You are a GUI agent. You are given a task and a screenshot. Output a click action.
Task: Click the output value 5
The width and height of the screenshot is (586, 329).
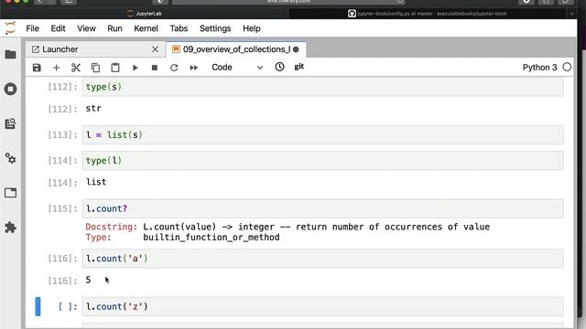click(88, 280)
